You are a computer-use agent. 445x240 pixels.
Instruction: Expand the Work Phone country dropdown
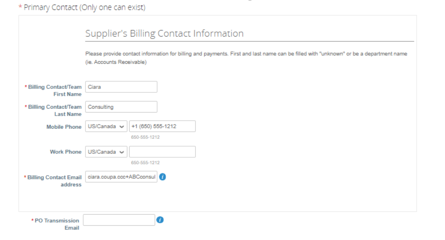106,152
